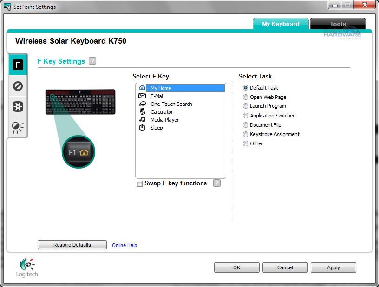379x287 pixels.
Task: Select Keystroke Assignment radio button
Action: [246, 134]
